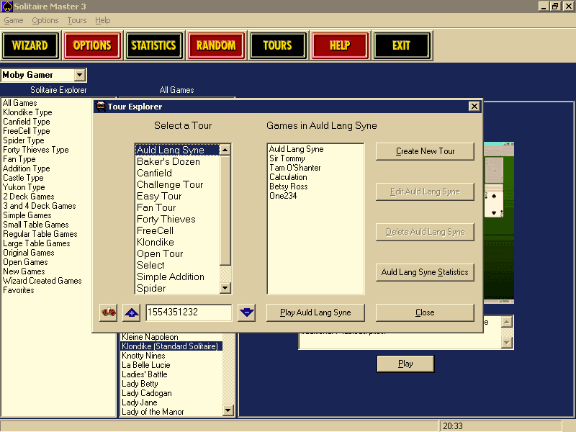Screen dimensions: 576x432
Task: Open the STATISTICS toolbar button
Action: point(154,45)
